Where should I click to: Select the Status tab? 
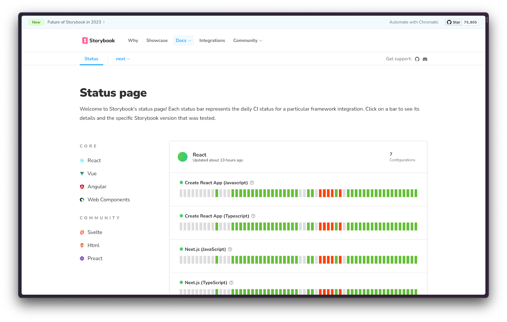click(91, 59)
